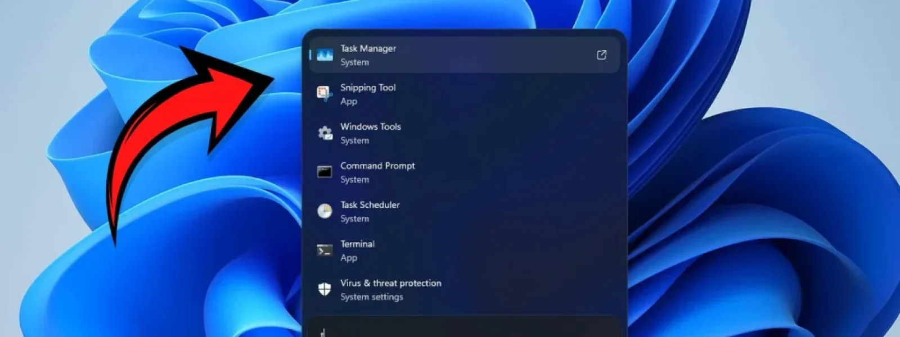Click the Windows Tools gear icon

click(x=325, y=133)
